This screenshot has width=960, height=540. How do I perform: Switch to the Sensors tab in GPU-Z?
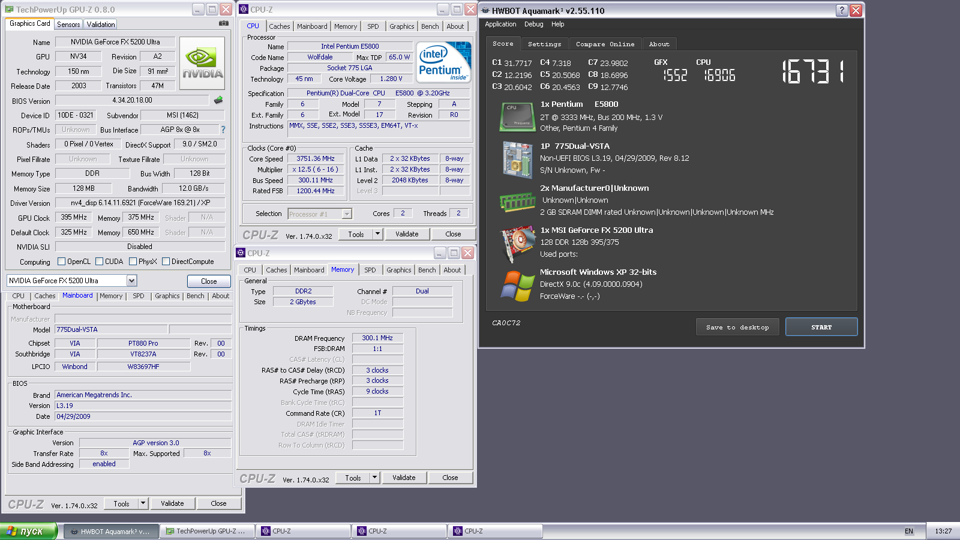68,25
